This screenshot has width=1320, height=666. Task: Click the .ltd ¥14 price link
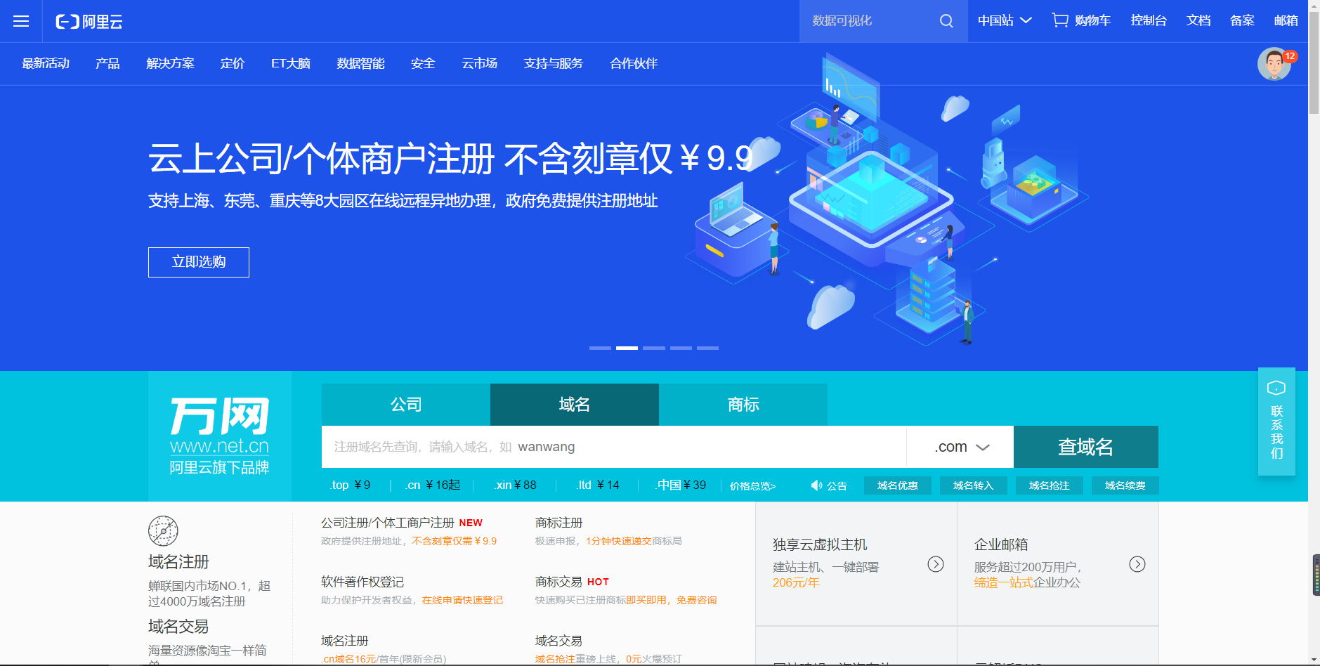tap(598, 485)
